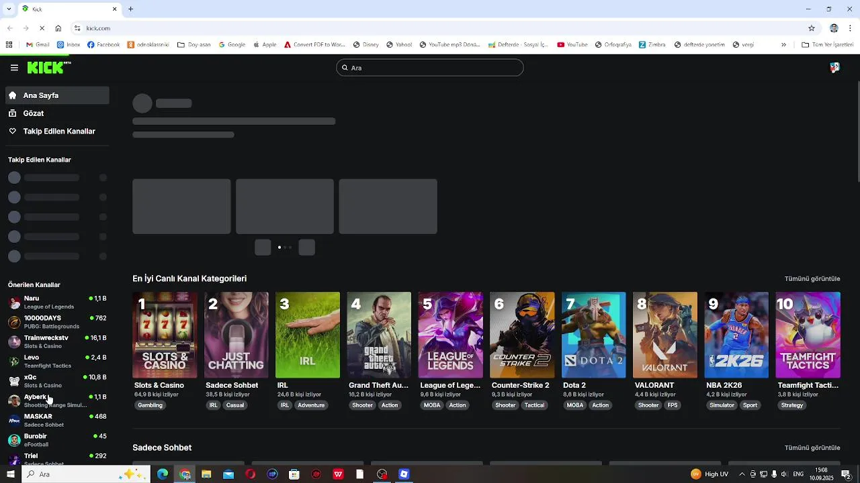This screenshot has width=860, height=483.
Task: Bookmark this page with star icon
Action: pyautogui.click(x=812, y=28)
